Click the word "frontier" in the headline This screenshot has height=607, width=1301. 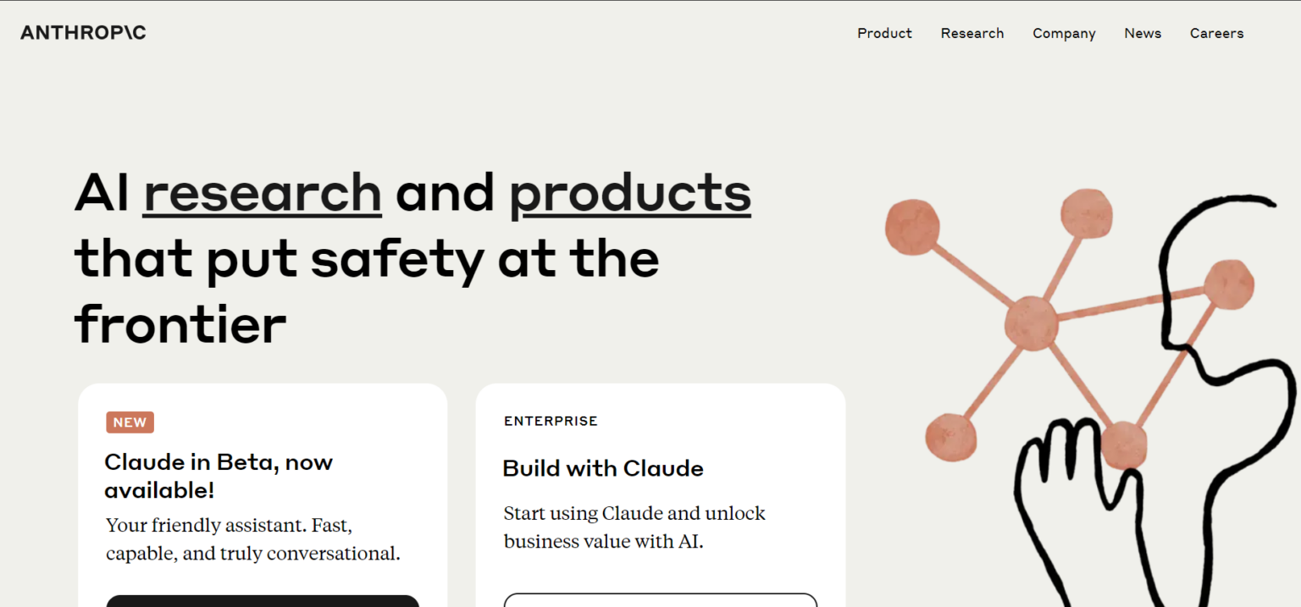click(180, 323)
